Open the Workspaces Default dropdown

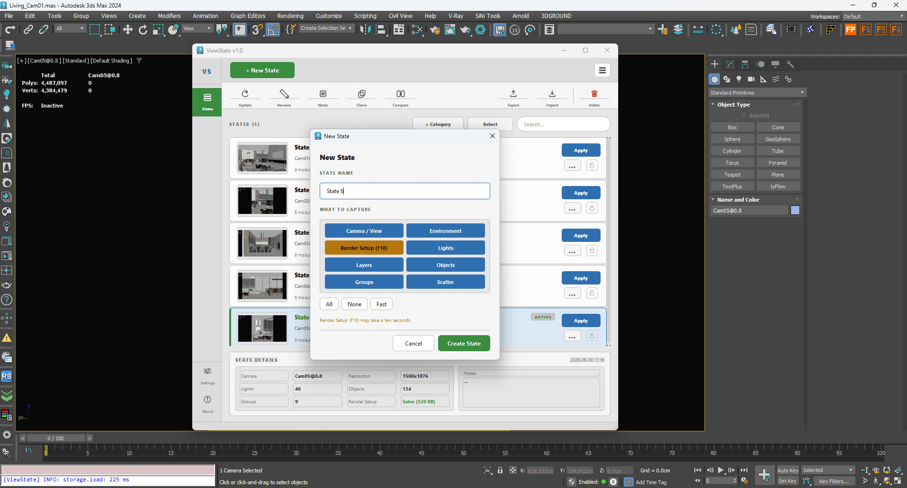tap(873, 17)
